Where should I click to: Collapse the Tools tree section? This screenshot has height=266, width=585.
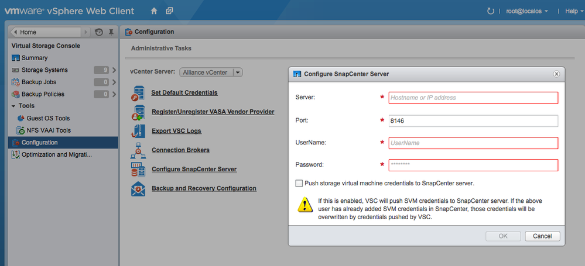(x=13, y=106)
